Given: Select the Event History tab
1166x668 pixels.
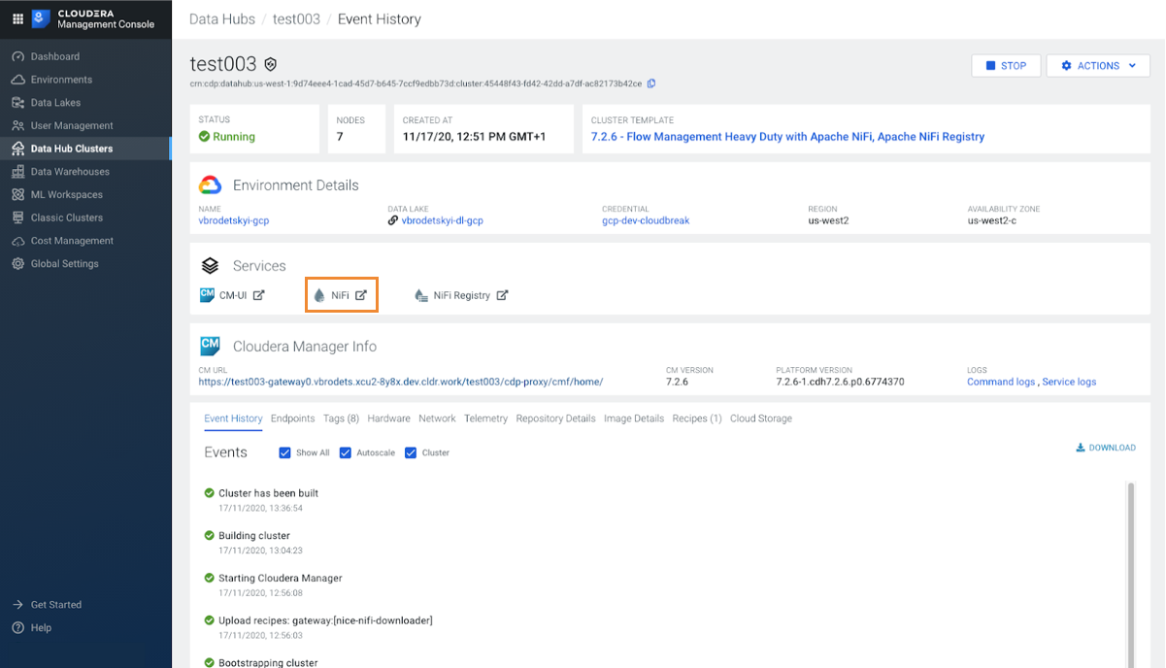Looking at the screenshot, I should [x=233, y=418].
